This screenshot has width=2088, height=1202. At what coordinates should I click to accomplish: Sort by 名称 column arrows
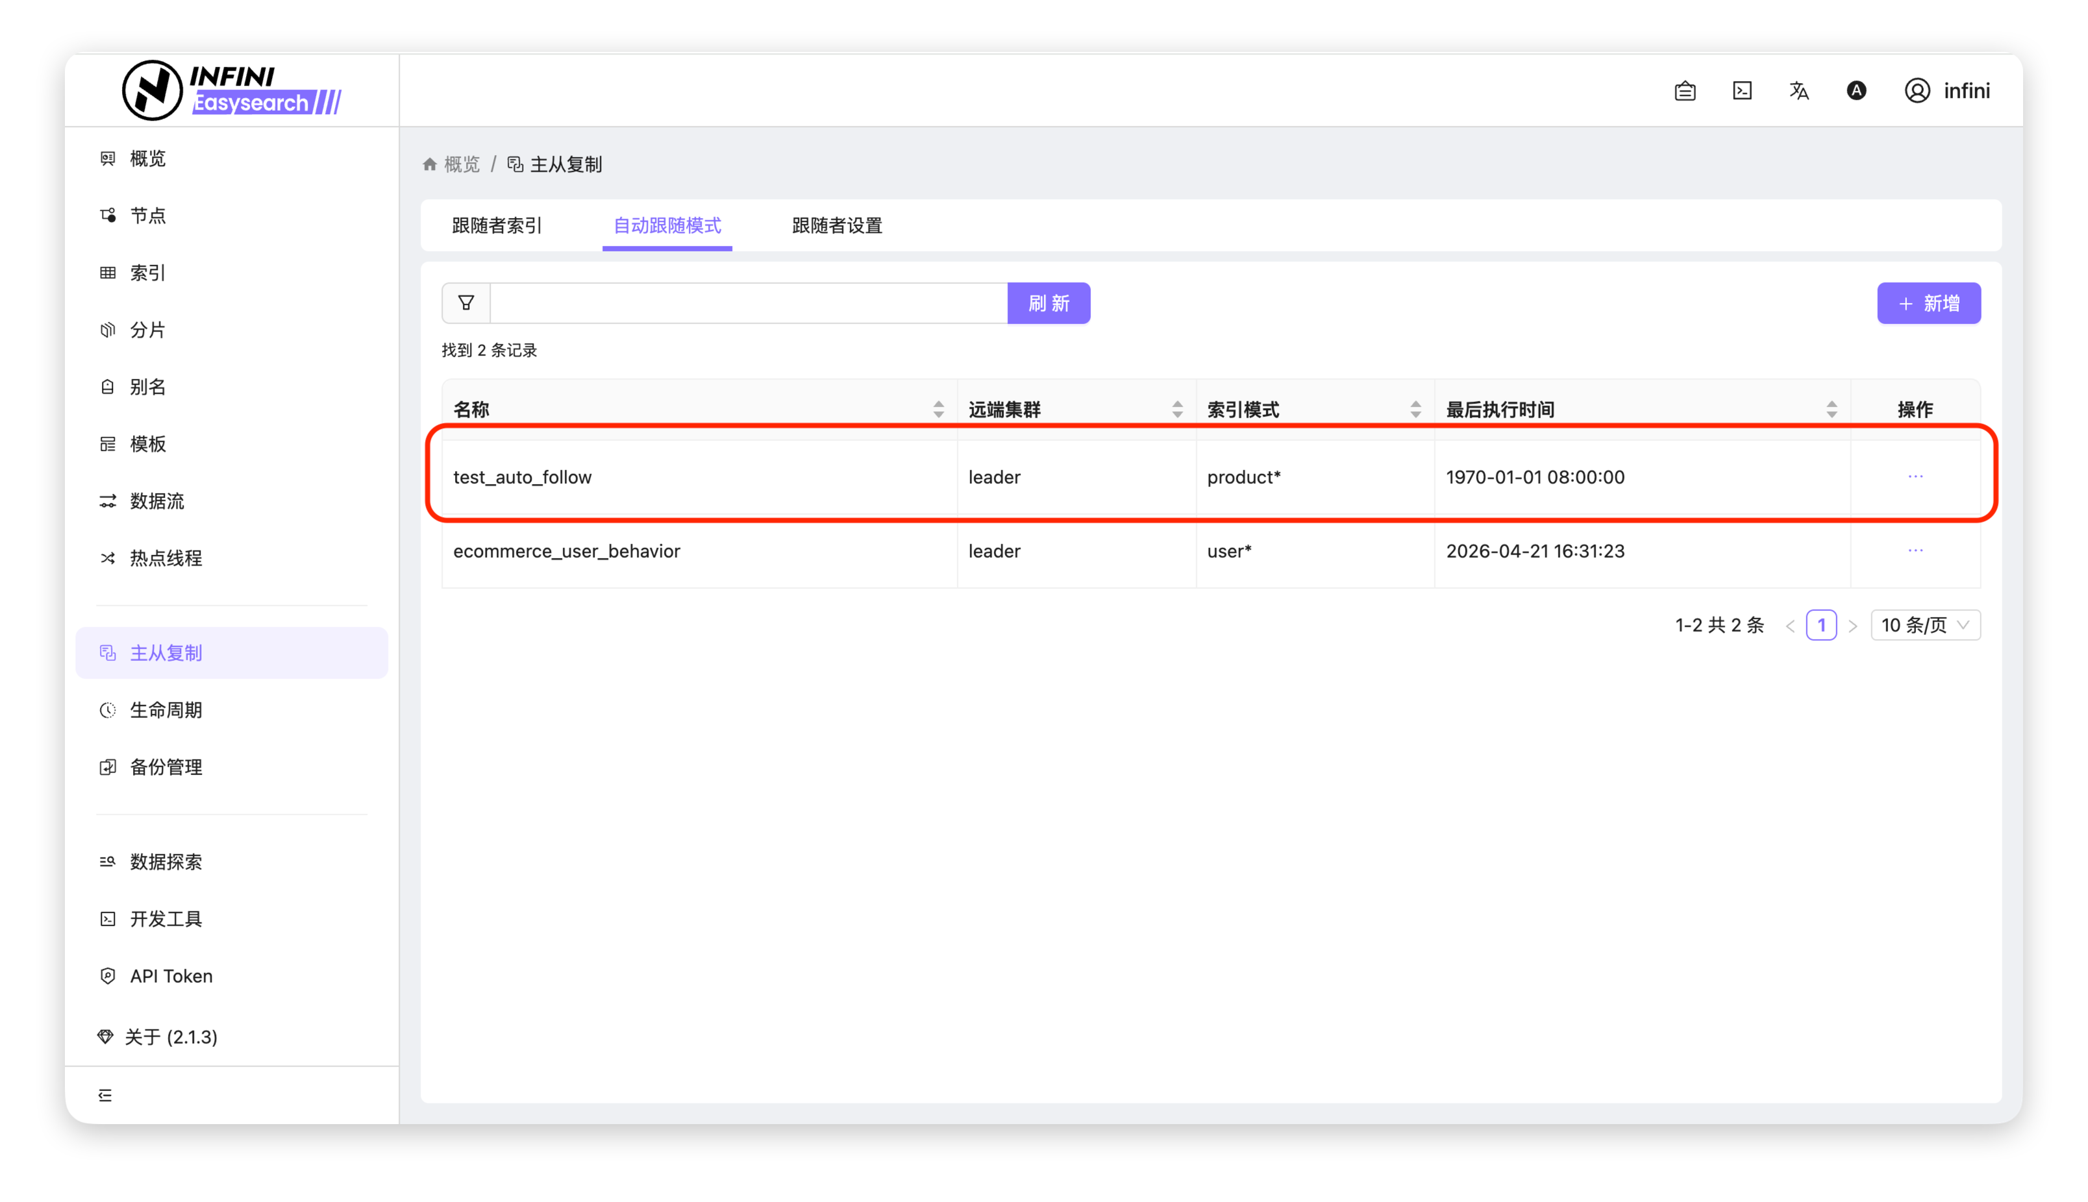point(938,410)
